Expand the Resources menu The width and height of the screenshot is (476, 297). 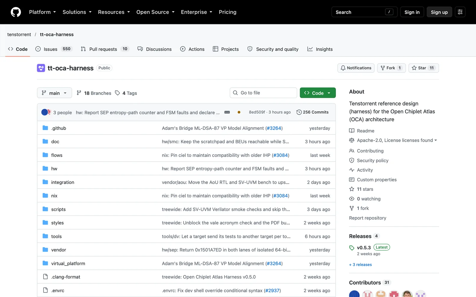[114, 12]
